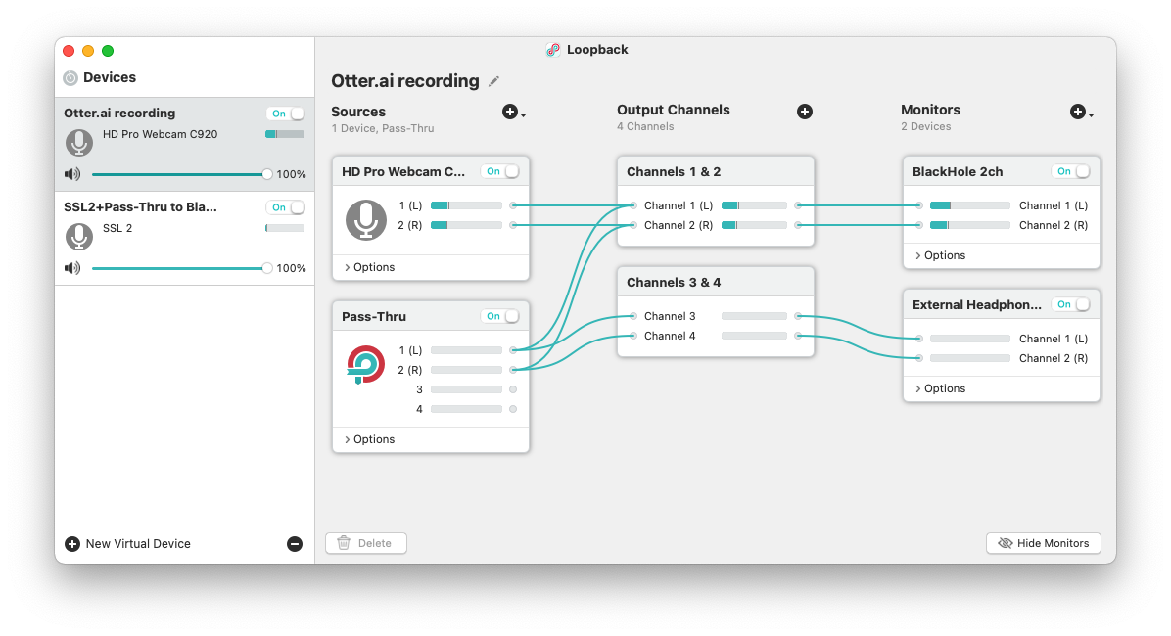Click the Otter.ai recording title text
Image resolution: width=1171 pixels, height=636 pixels.
coord(405,81)
